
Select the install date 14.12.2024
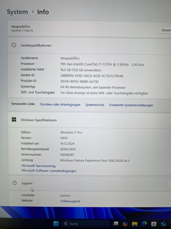coord(67,144)
